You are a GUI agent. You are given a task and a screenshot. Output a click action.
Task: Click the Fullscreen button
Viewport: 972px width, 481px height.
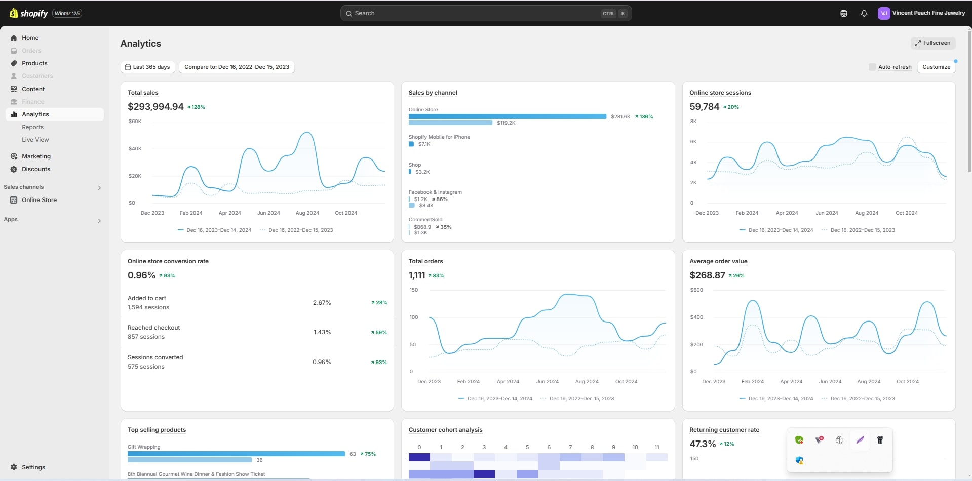(932, 43)
